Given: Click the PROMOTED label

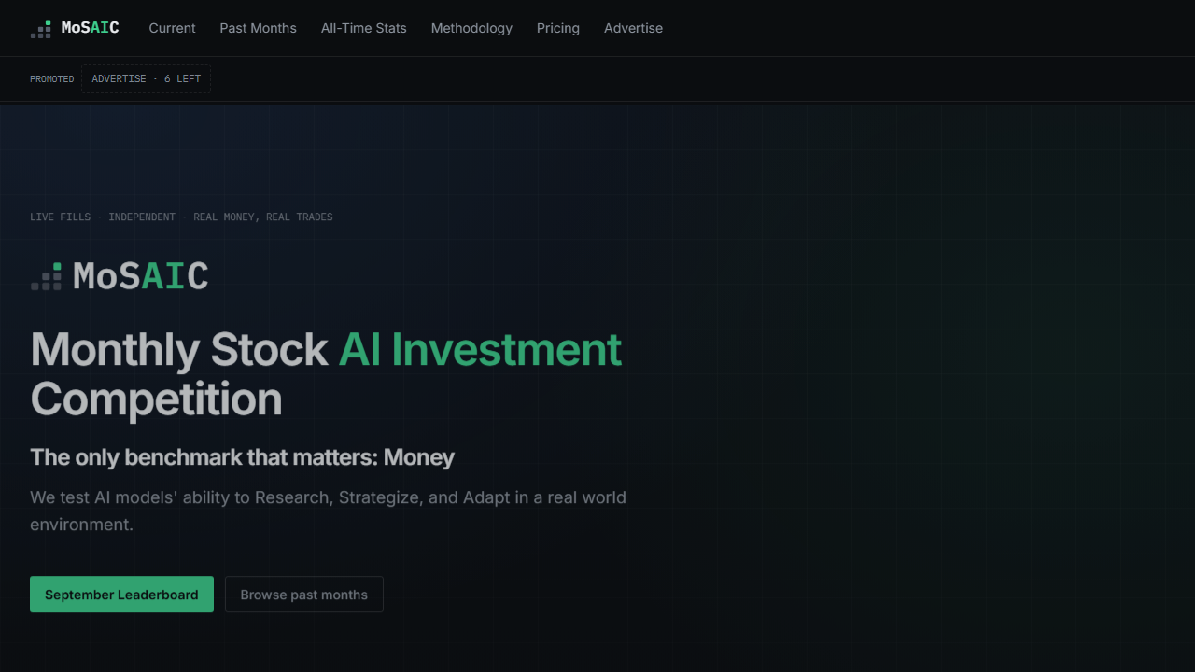Looking at the screenshot, I should tap(51, 79).
